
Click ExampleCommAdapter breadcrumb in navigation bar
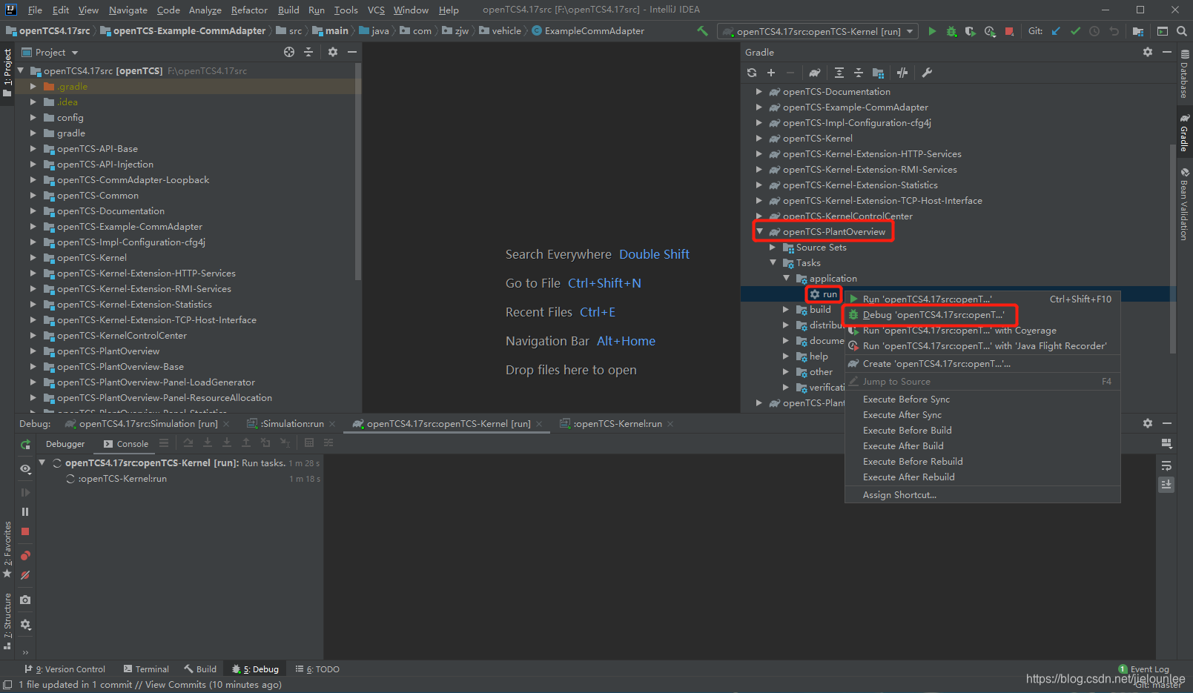(x=587, y=31)
